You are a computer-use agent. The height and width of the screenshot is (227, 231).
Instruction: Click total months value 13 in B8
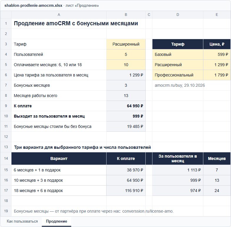[x=126, y=96]
